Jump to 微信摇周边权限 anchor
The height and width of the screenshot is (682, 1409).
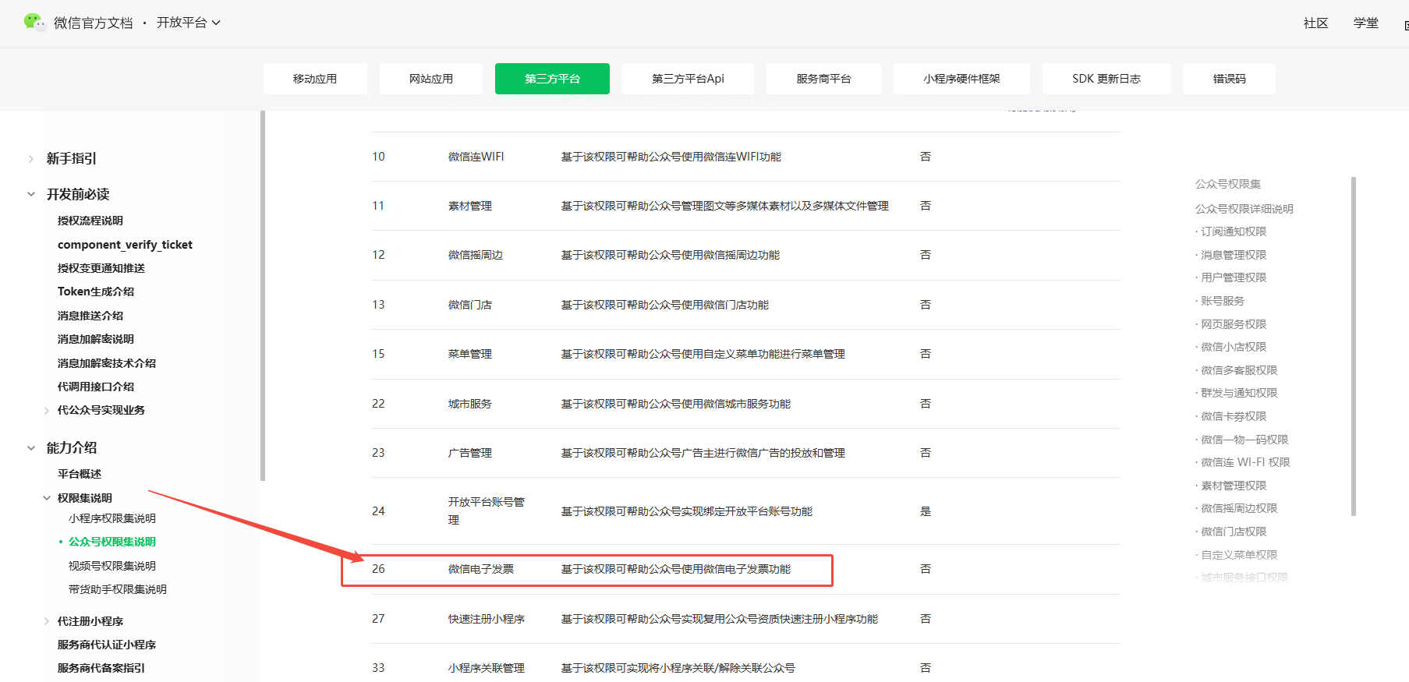(1239, 508)
